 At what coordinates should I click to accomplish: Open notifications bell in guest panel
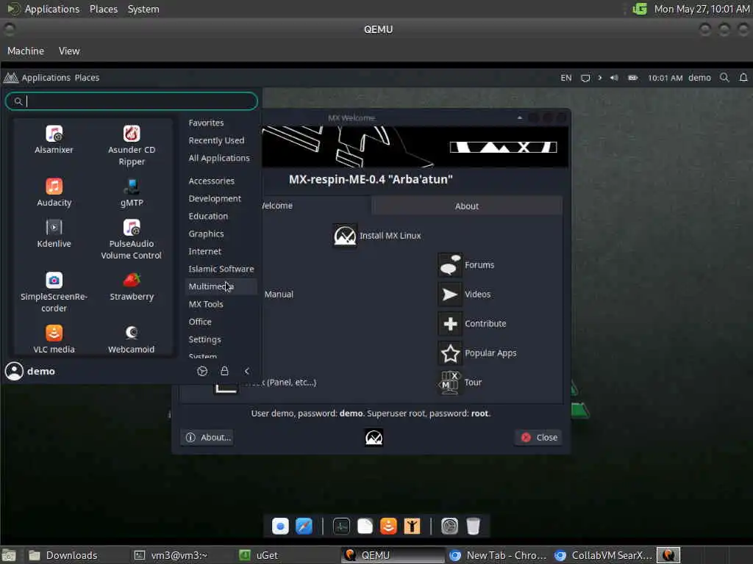click(x=743, y=78)
